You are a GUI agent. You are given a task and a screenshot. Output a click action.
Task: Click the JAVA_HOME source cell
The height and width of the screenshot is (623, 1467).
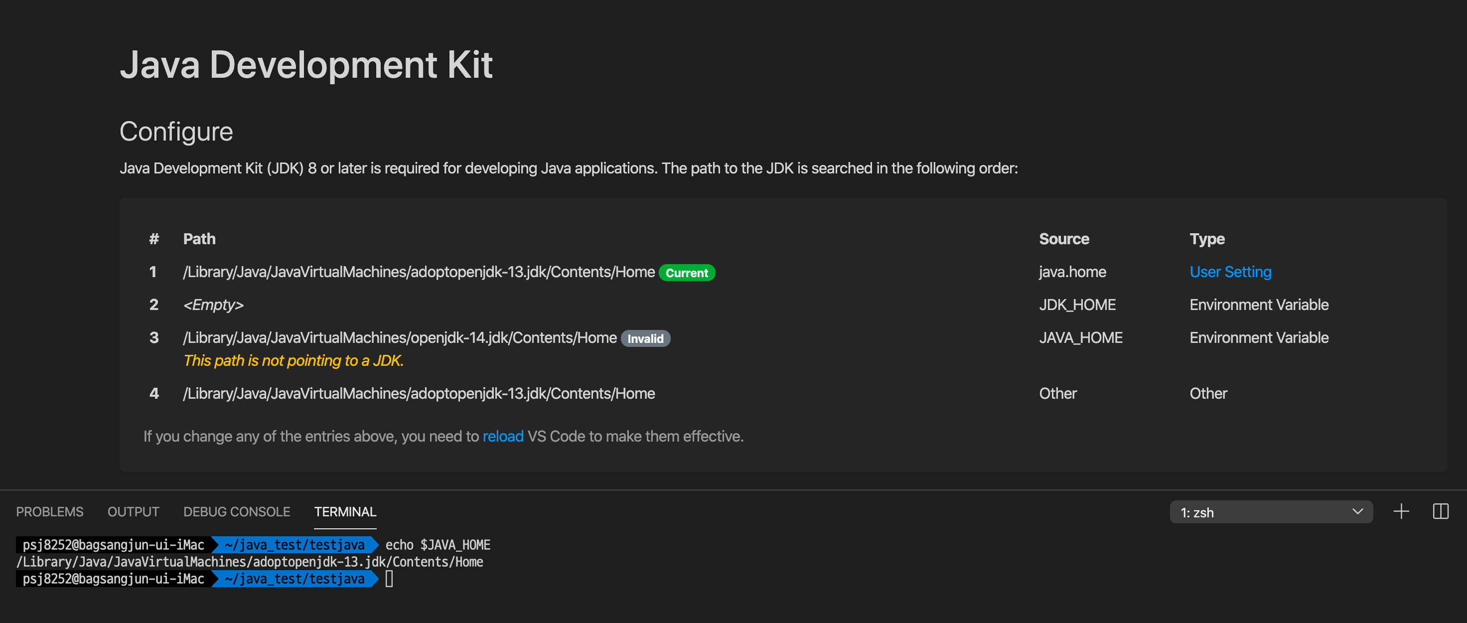1080,338
